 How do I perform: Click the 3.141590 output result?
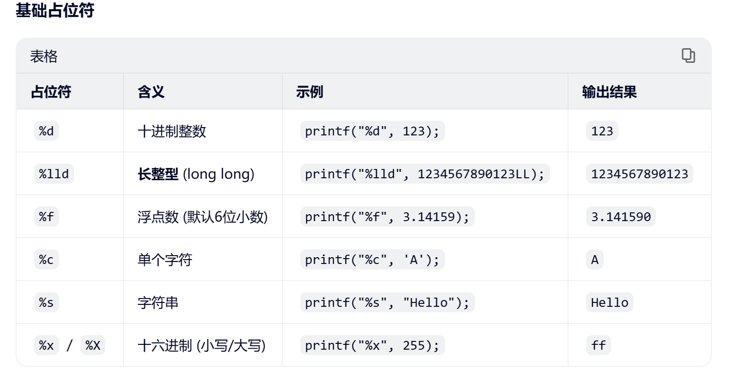pos(621,217)
